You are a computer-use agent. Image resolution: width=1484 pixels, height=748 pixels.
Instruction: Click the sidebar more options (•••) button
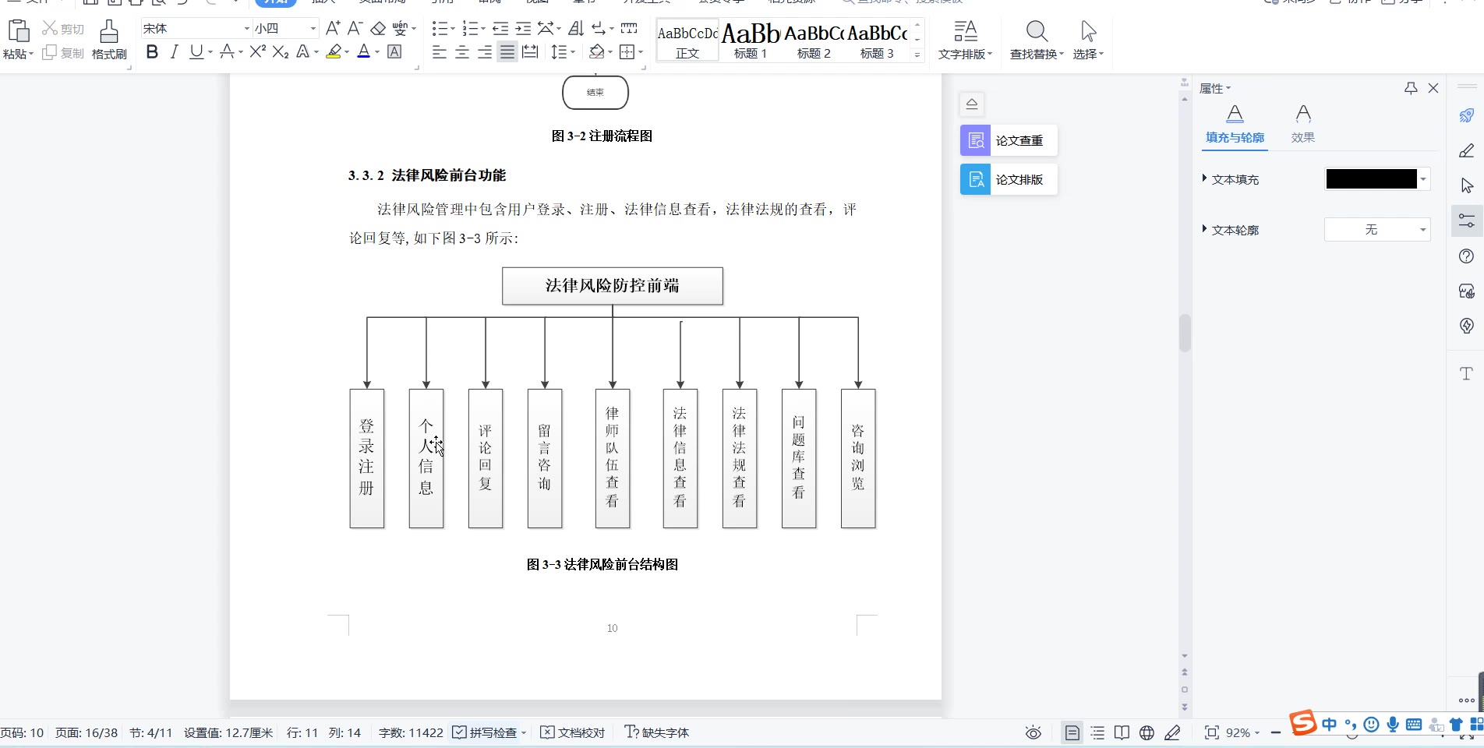(1466, 700)
